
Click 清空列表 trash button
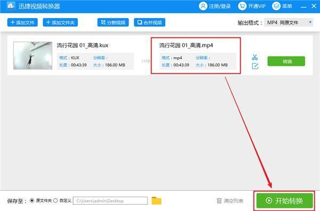[230, 201]
